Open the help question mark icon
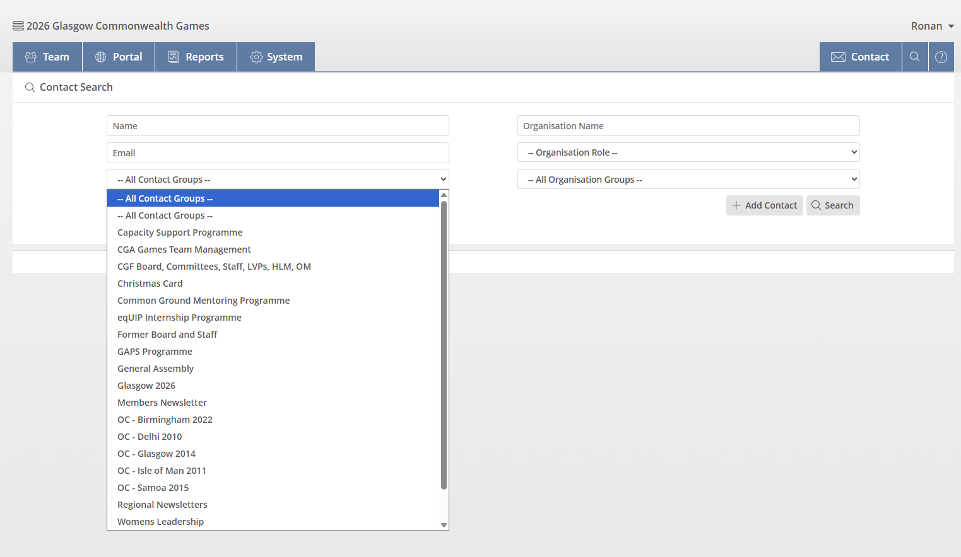This screenshot has width=961, height=557. click(941, 57)
